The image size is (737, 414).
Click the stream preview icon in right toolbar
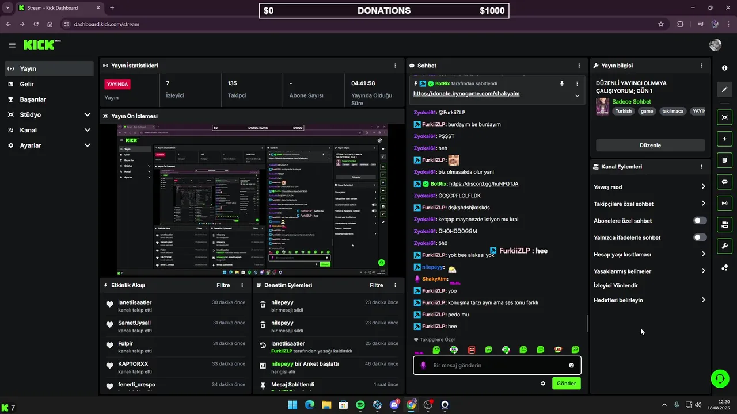pyautogui.click(x=724, y=117)
